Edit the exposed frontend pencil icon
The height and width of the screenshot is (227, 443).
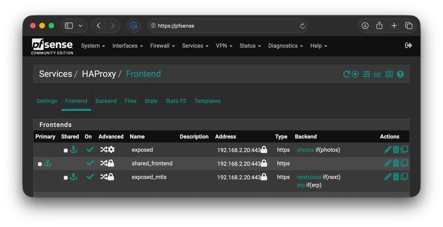388,149
